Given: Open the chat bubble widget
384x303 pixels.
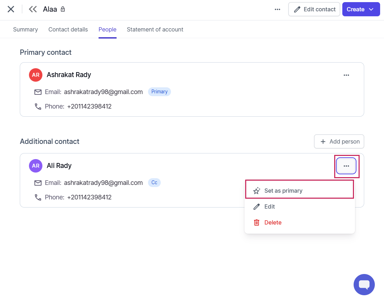Looking at the screenshot, I should click(364, 285).
